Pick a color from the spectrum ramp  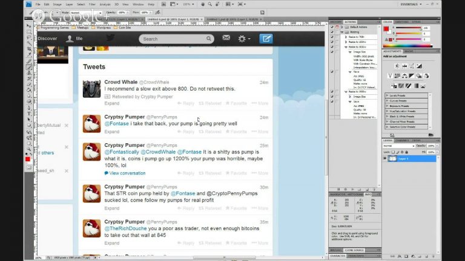pos(407,46)
